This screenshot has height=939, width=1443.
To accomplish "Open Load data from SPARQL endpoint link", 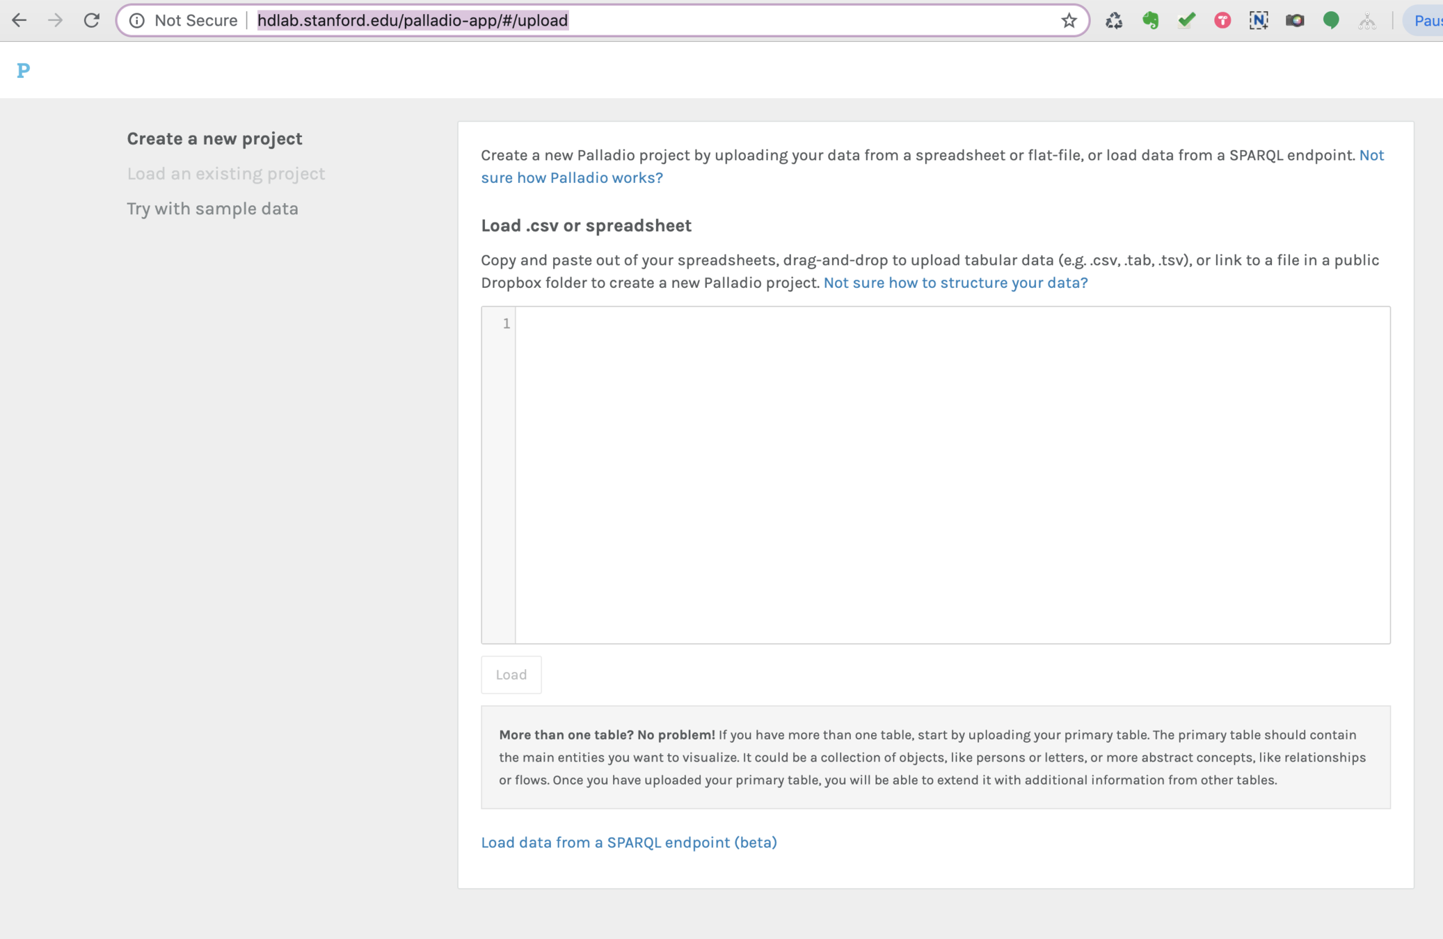I will coord(629,842).
